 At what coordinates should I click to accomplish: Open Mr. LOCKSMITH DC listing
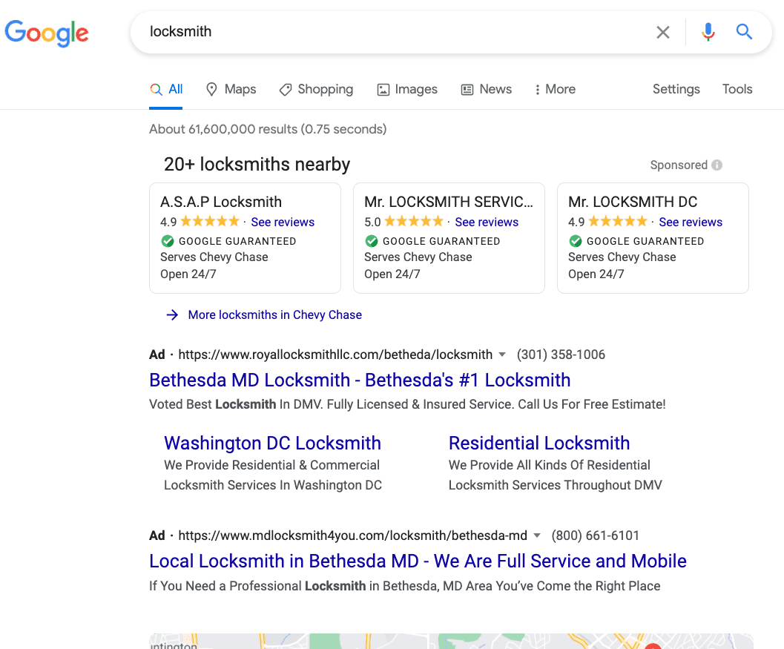coord(633,202)
